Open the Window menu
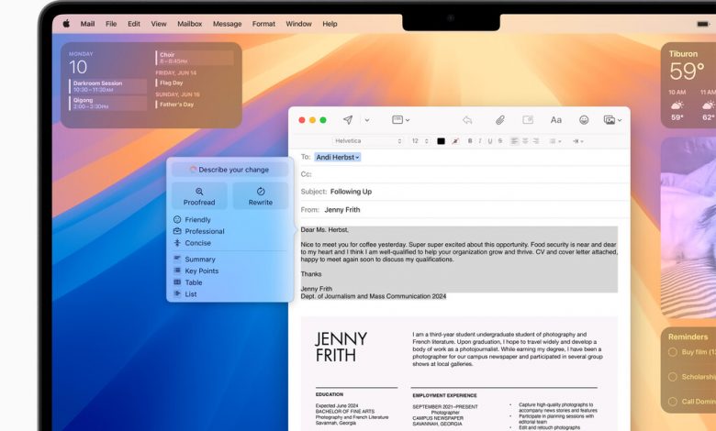 point(298,24)
